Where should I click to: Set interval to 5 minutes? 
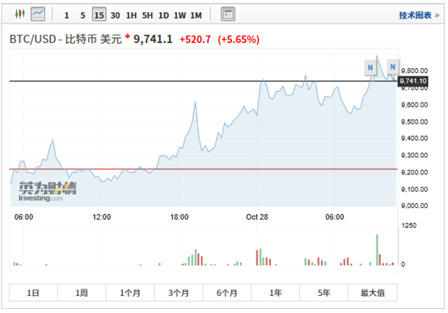(x=82, y=15)
